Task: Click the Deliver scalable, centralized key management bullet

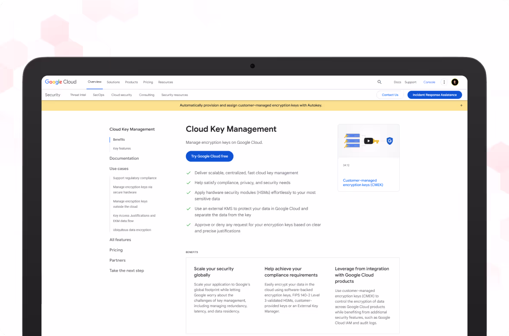Action: click(246, 173)
